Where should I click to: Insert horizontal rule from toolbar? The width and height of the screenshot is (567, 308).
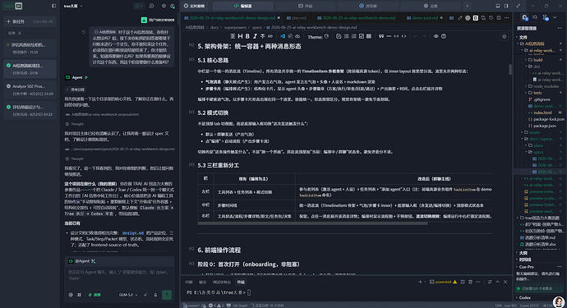click(x=389, y=36)
